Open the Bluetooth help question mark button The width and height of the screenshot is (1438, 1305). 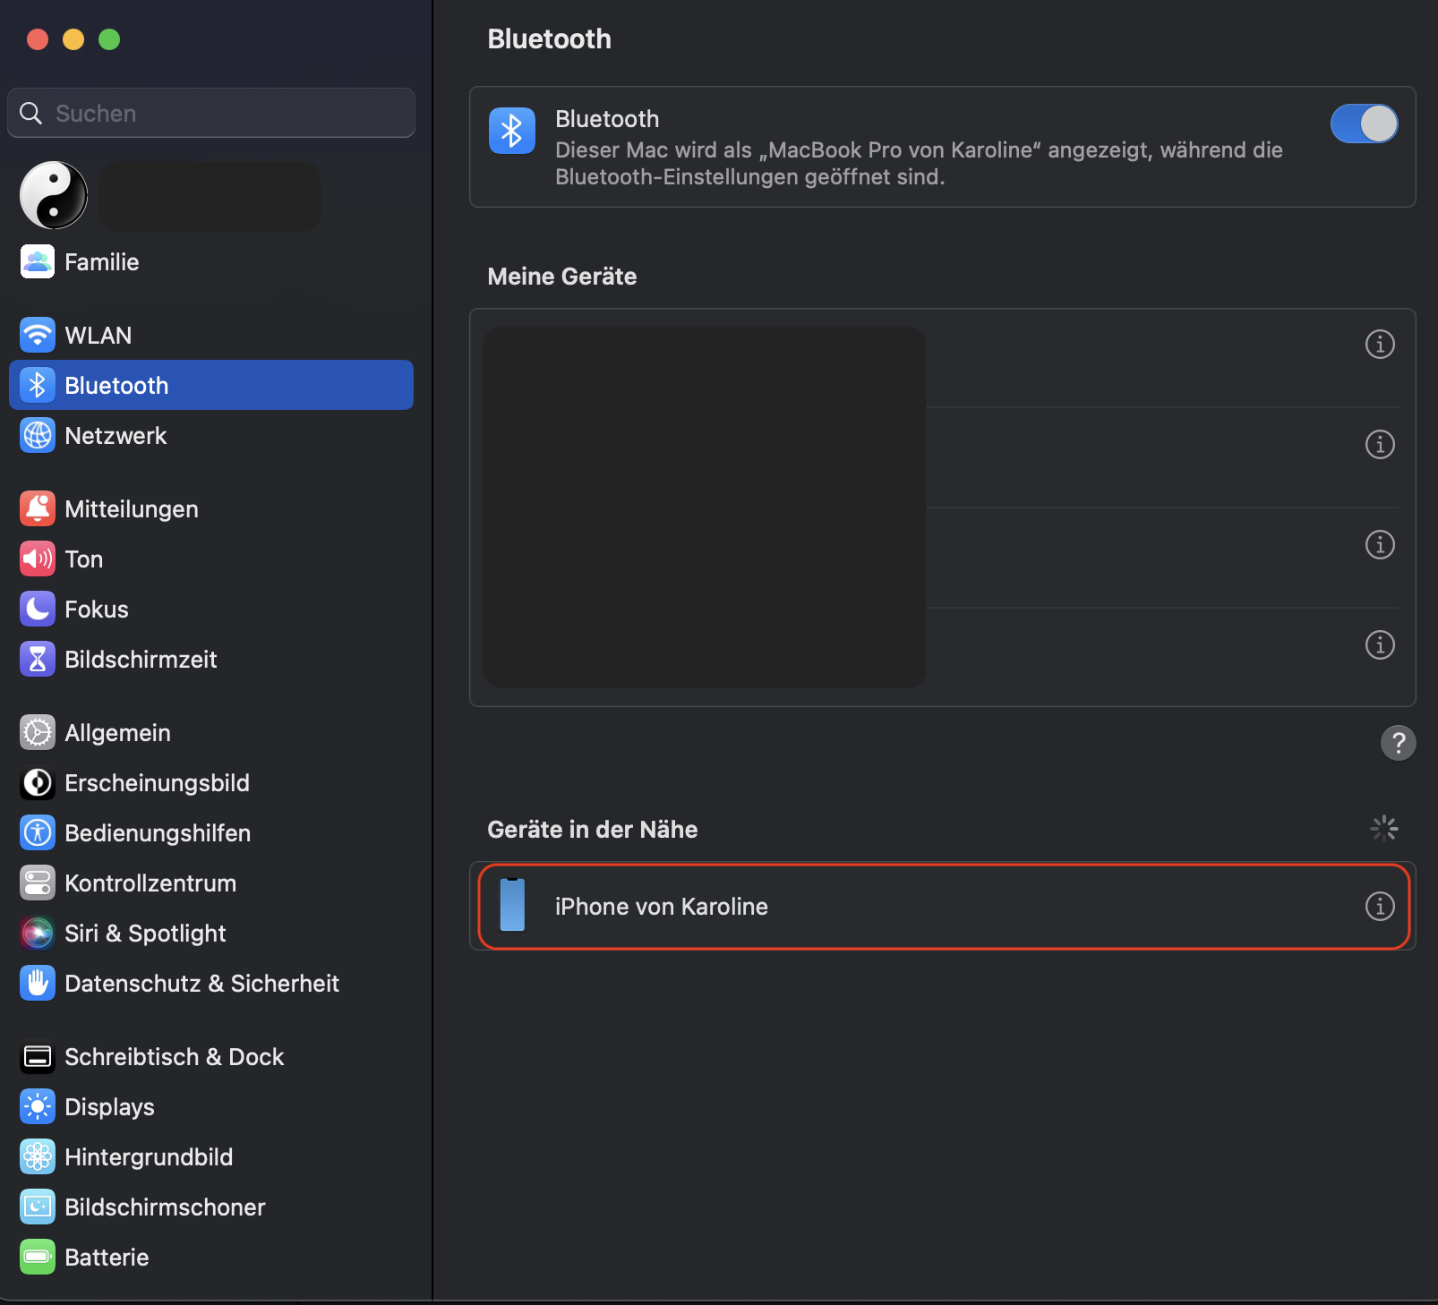coord(1398,742)
